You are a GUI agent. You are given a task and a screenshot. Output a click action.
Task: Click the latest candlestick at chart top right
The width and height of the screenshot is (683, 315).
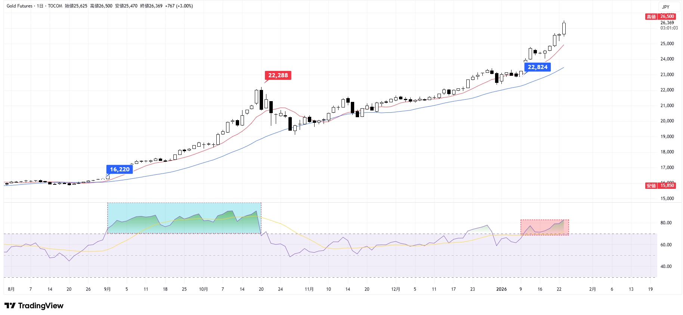tap(563, 28)
